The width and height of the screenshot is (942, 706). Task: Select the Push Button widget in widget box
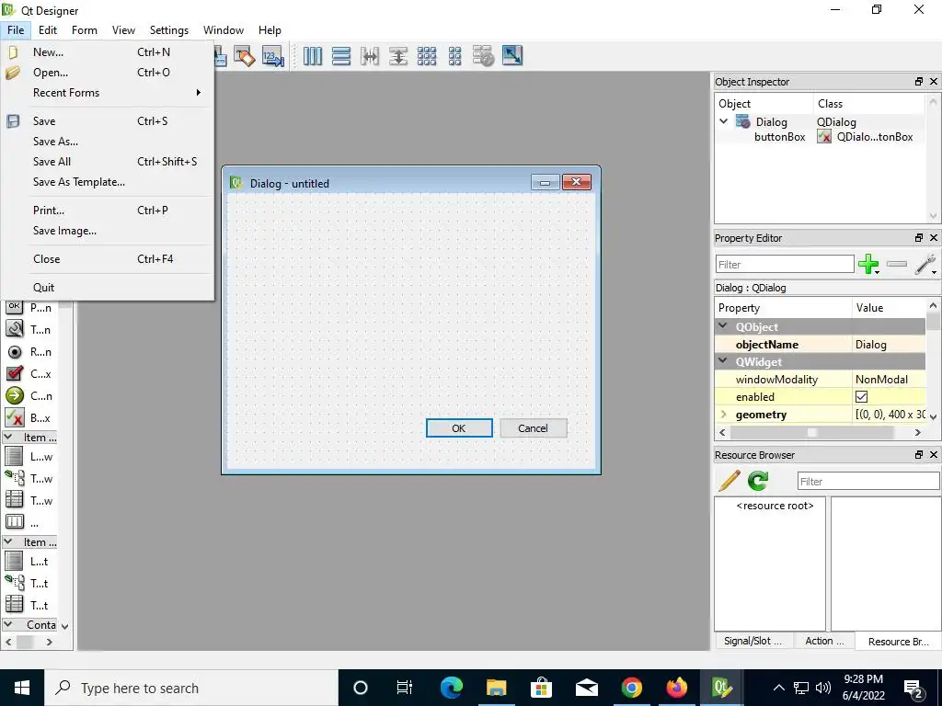click(x=29, y=307)
